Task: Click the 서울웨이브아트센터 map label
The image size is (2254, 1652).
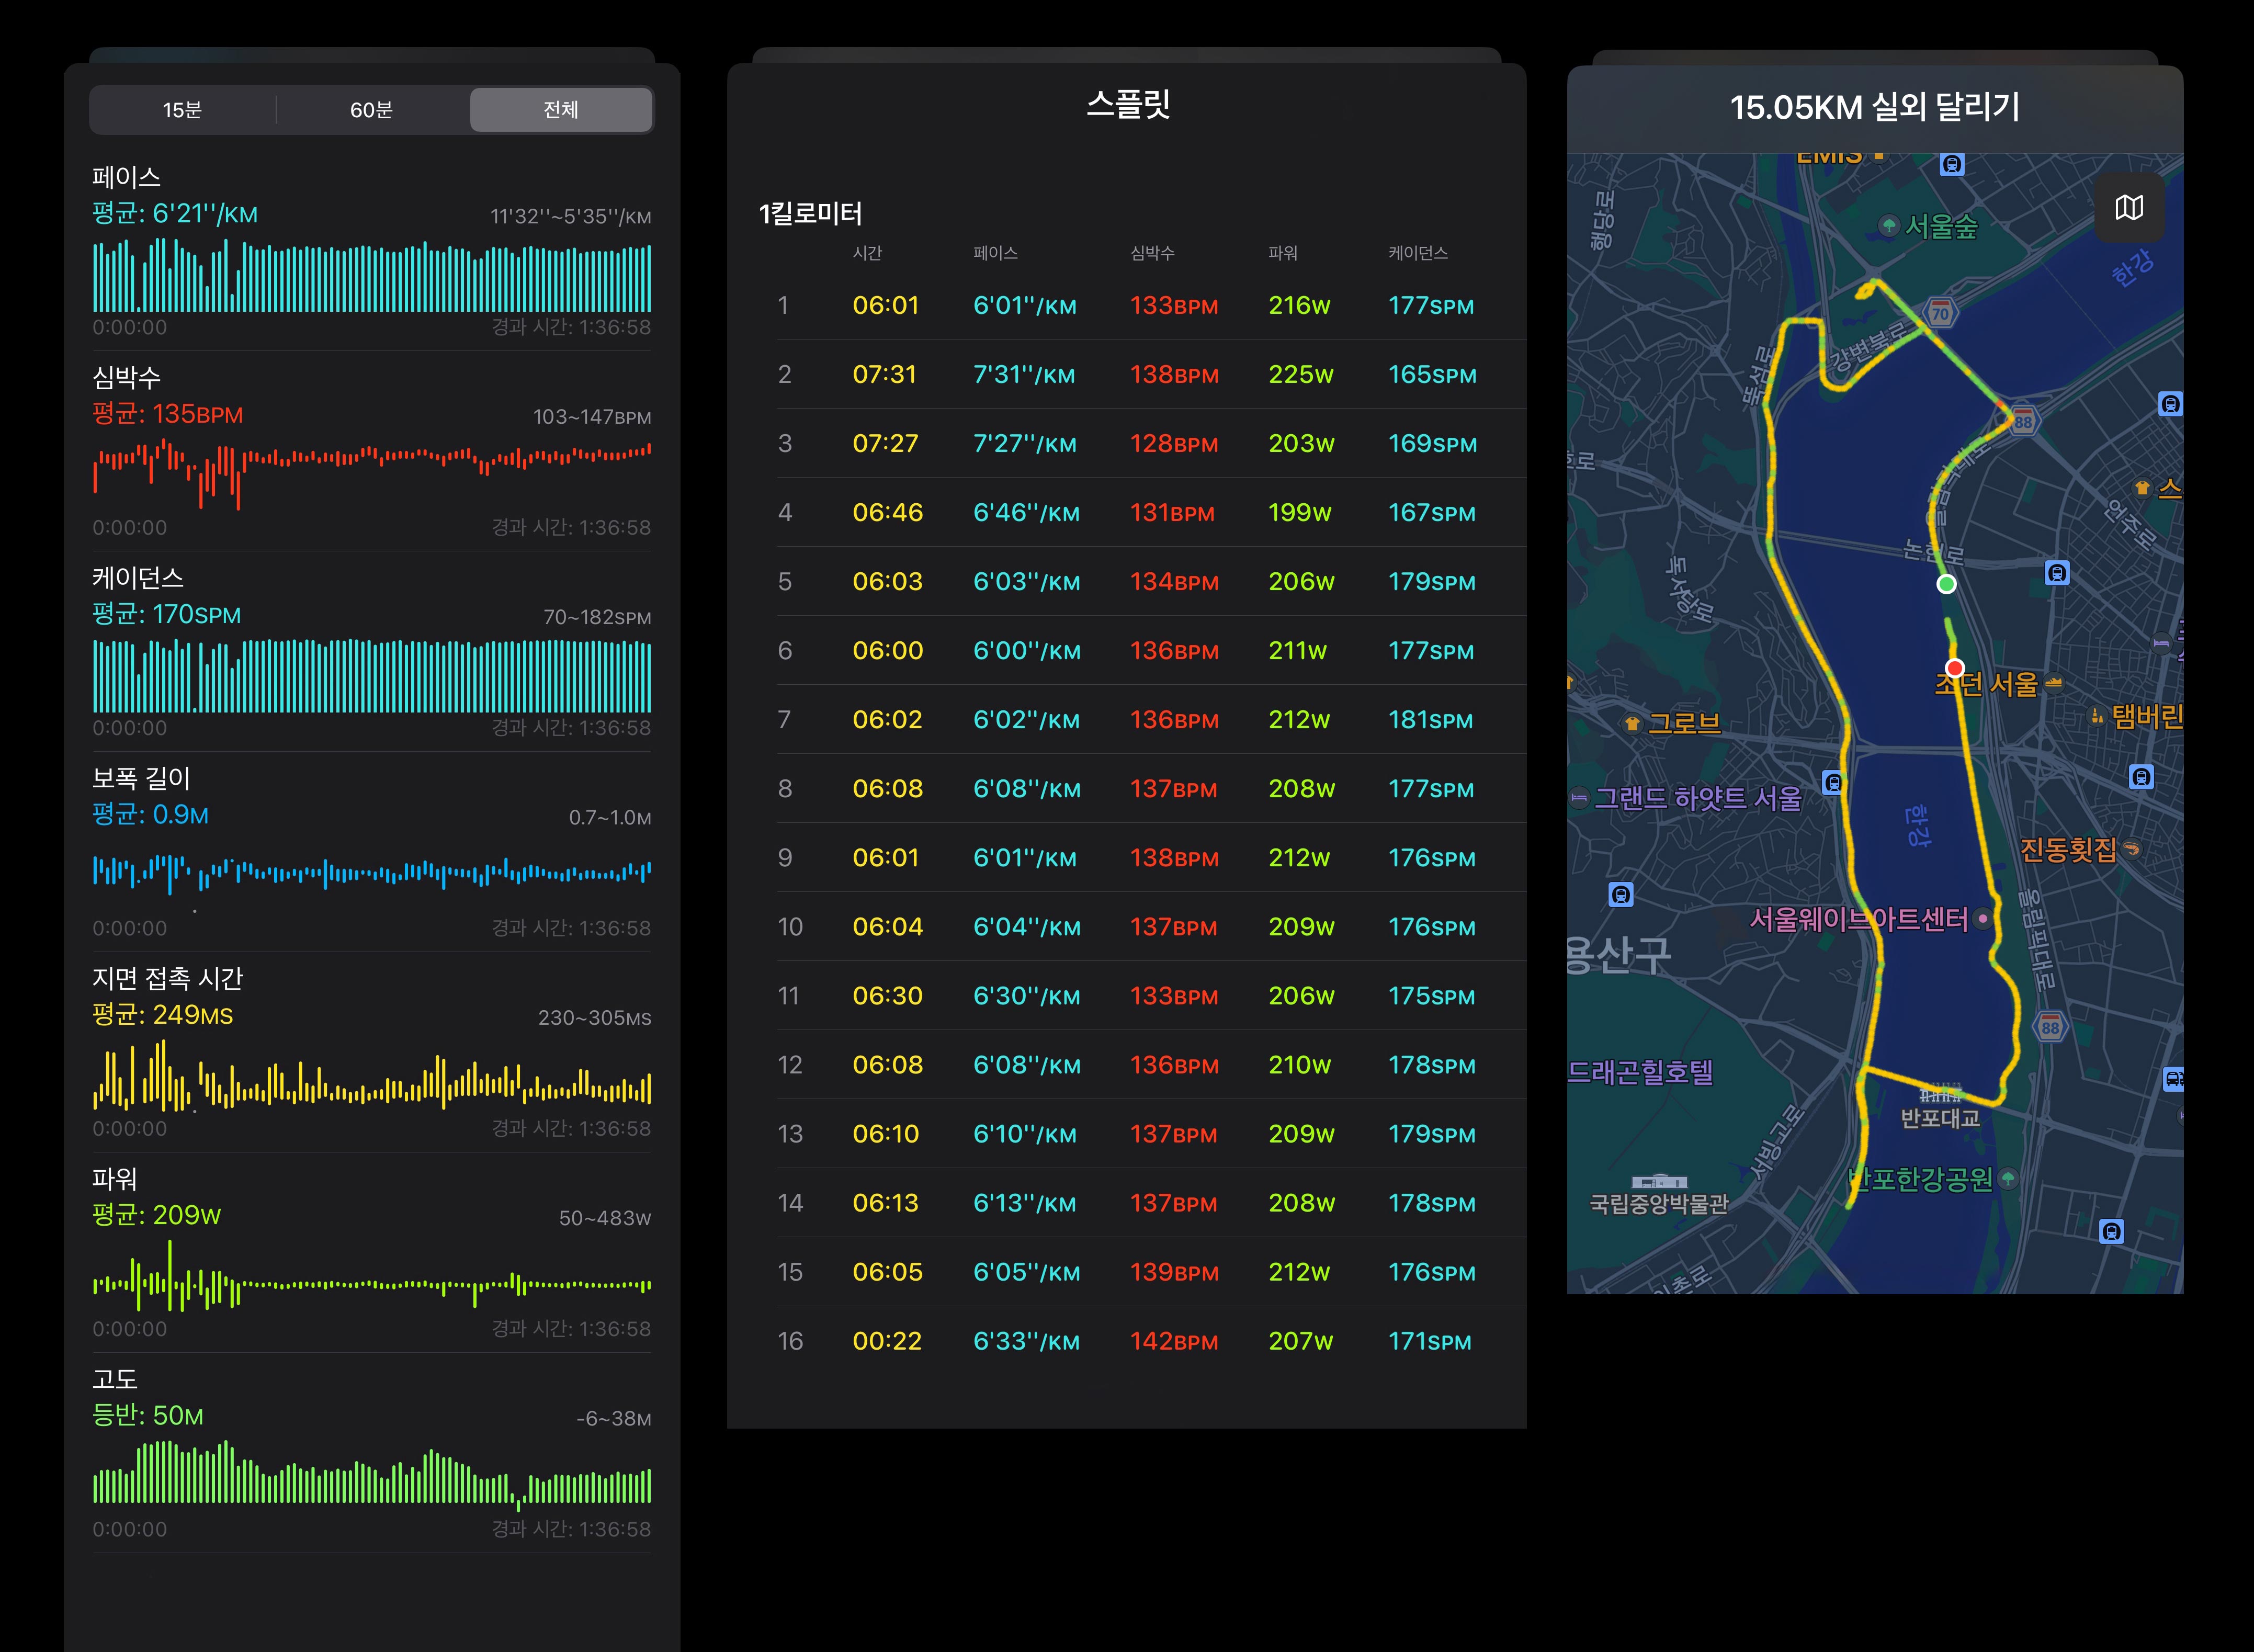Action: click(x=1858, y=919)
